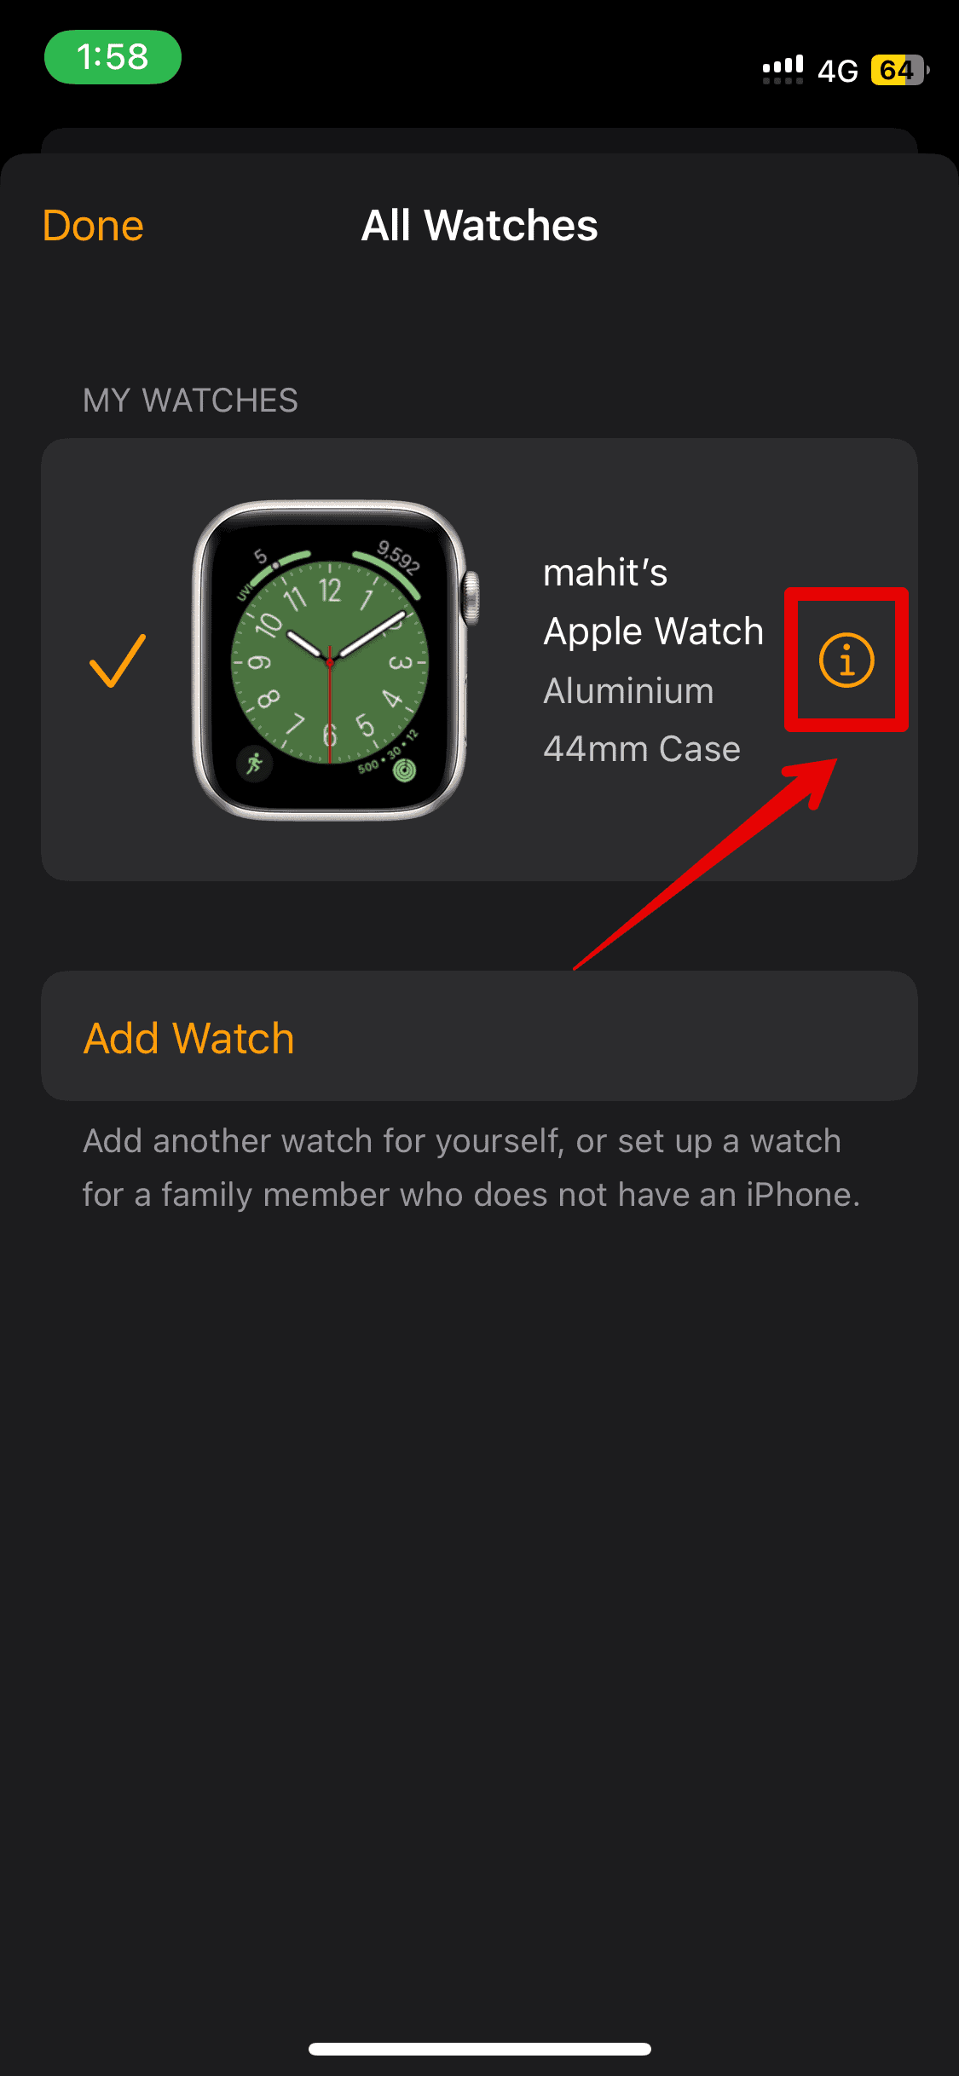Tap the battery indicator showing 64
The image size is (959, 2076).
coord(899,70)
